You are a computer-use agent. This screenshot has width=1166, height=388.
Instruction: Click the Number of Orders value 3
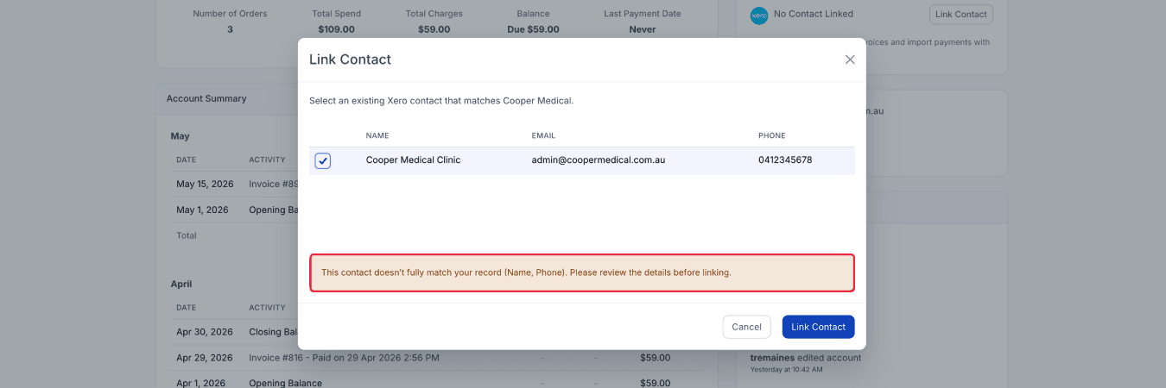tap(230, 29)
